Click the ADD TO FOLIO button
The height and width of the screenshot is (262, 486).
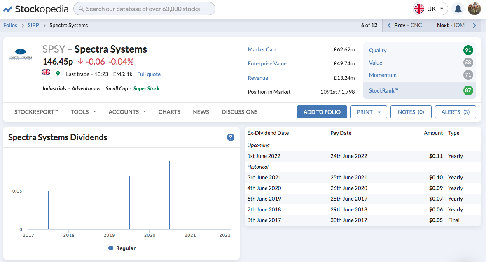click(x=322, y=112)
